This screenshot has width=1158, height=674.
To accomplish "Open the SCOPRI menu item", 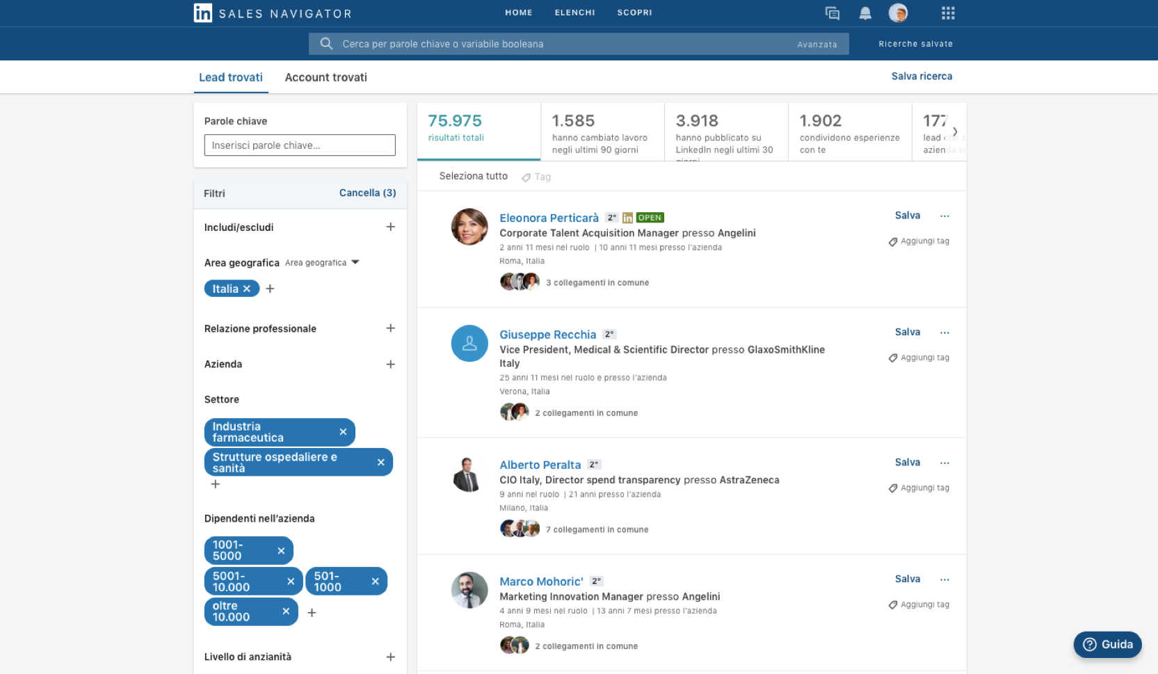I will coord(634,13).
